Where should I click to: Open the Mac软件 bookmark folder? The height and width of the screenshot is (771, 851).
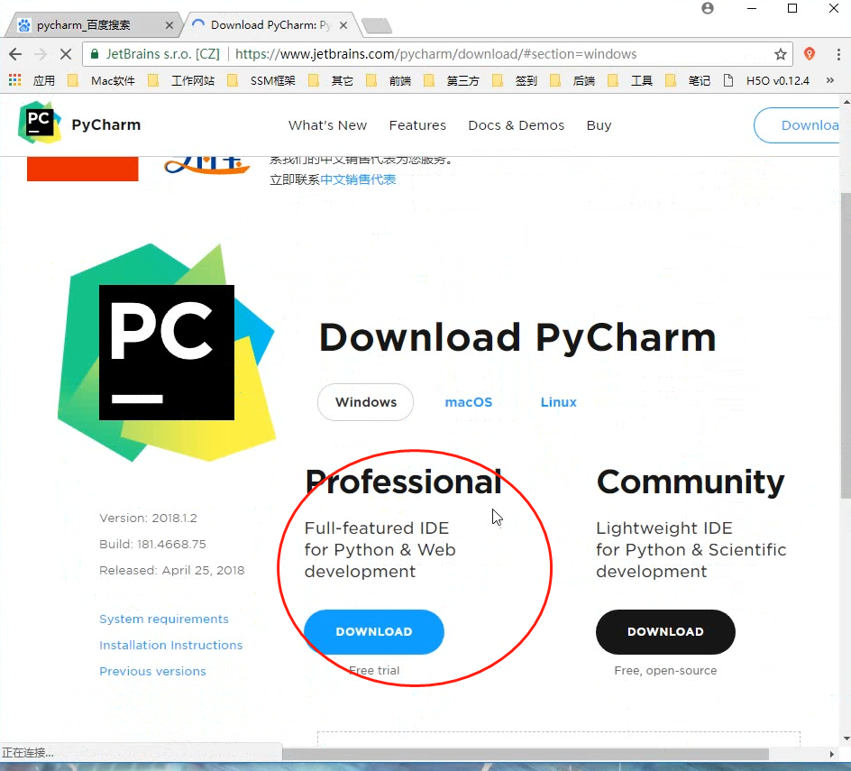click(x=102, y=81)
